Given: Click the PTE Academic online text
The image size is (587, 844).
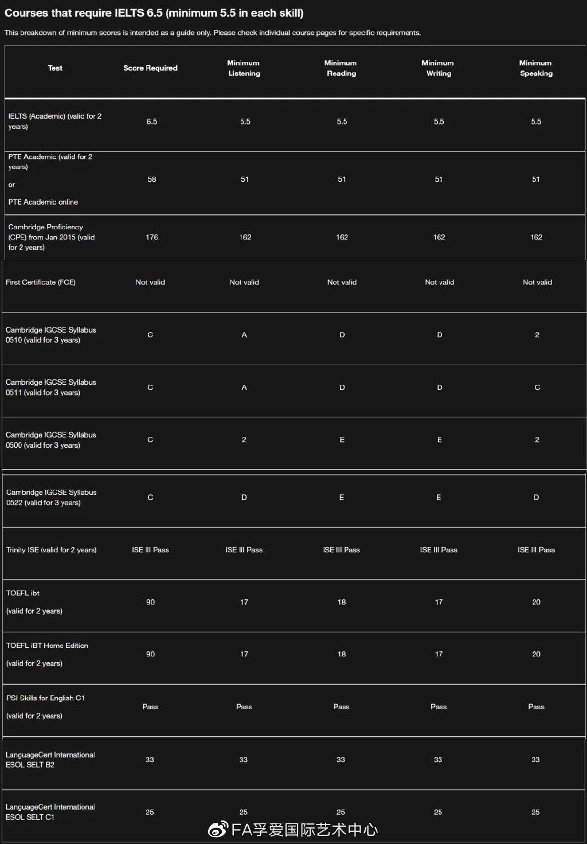Looking at the screenshot, I should (x=43, y=202).
